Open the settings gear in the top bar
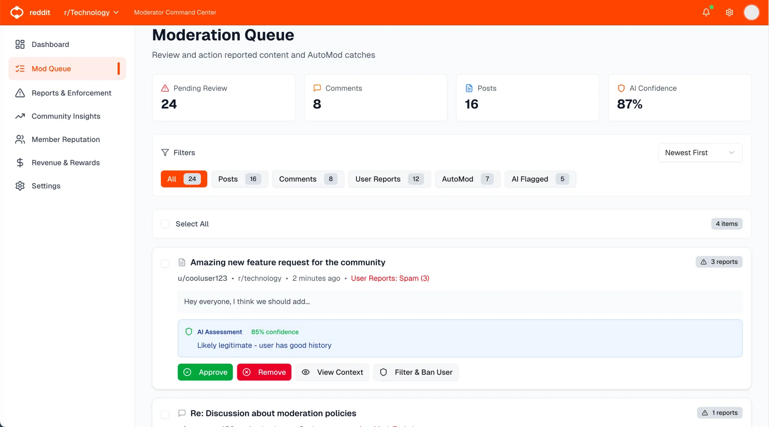769x427 pixels. (x=729, y=12)
